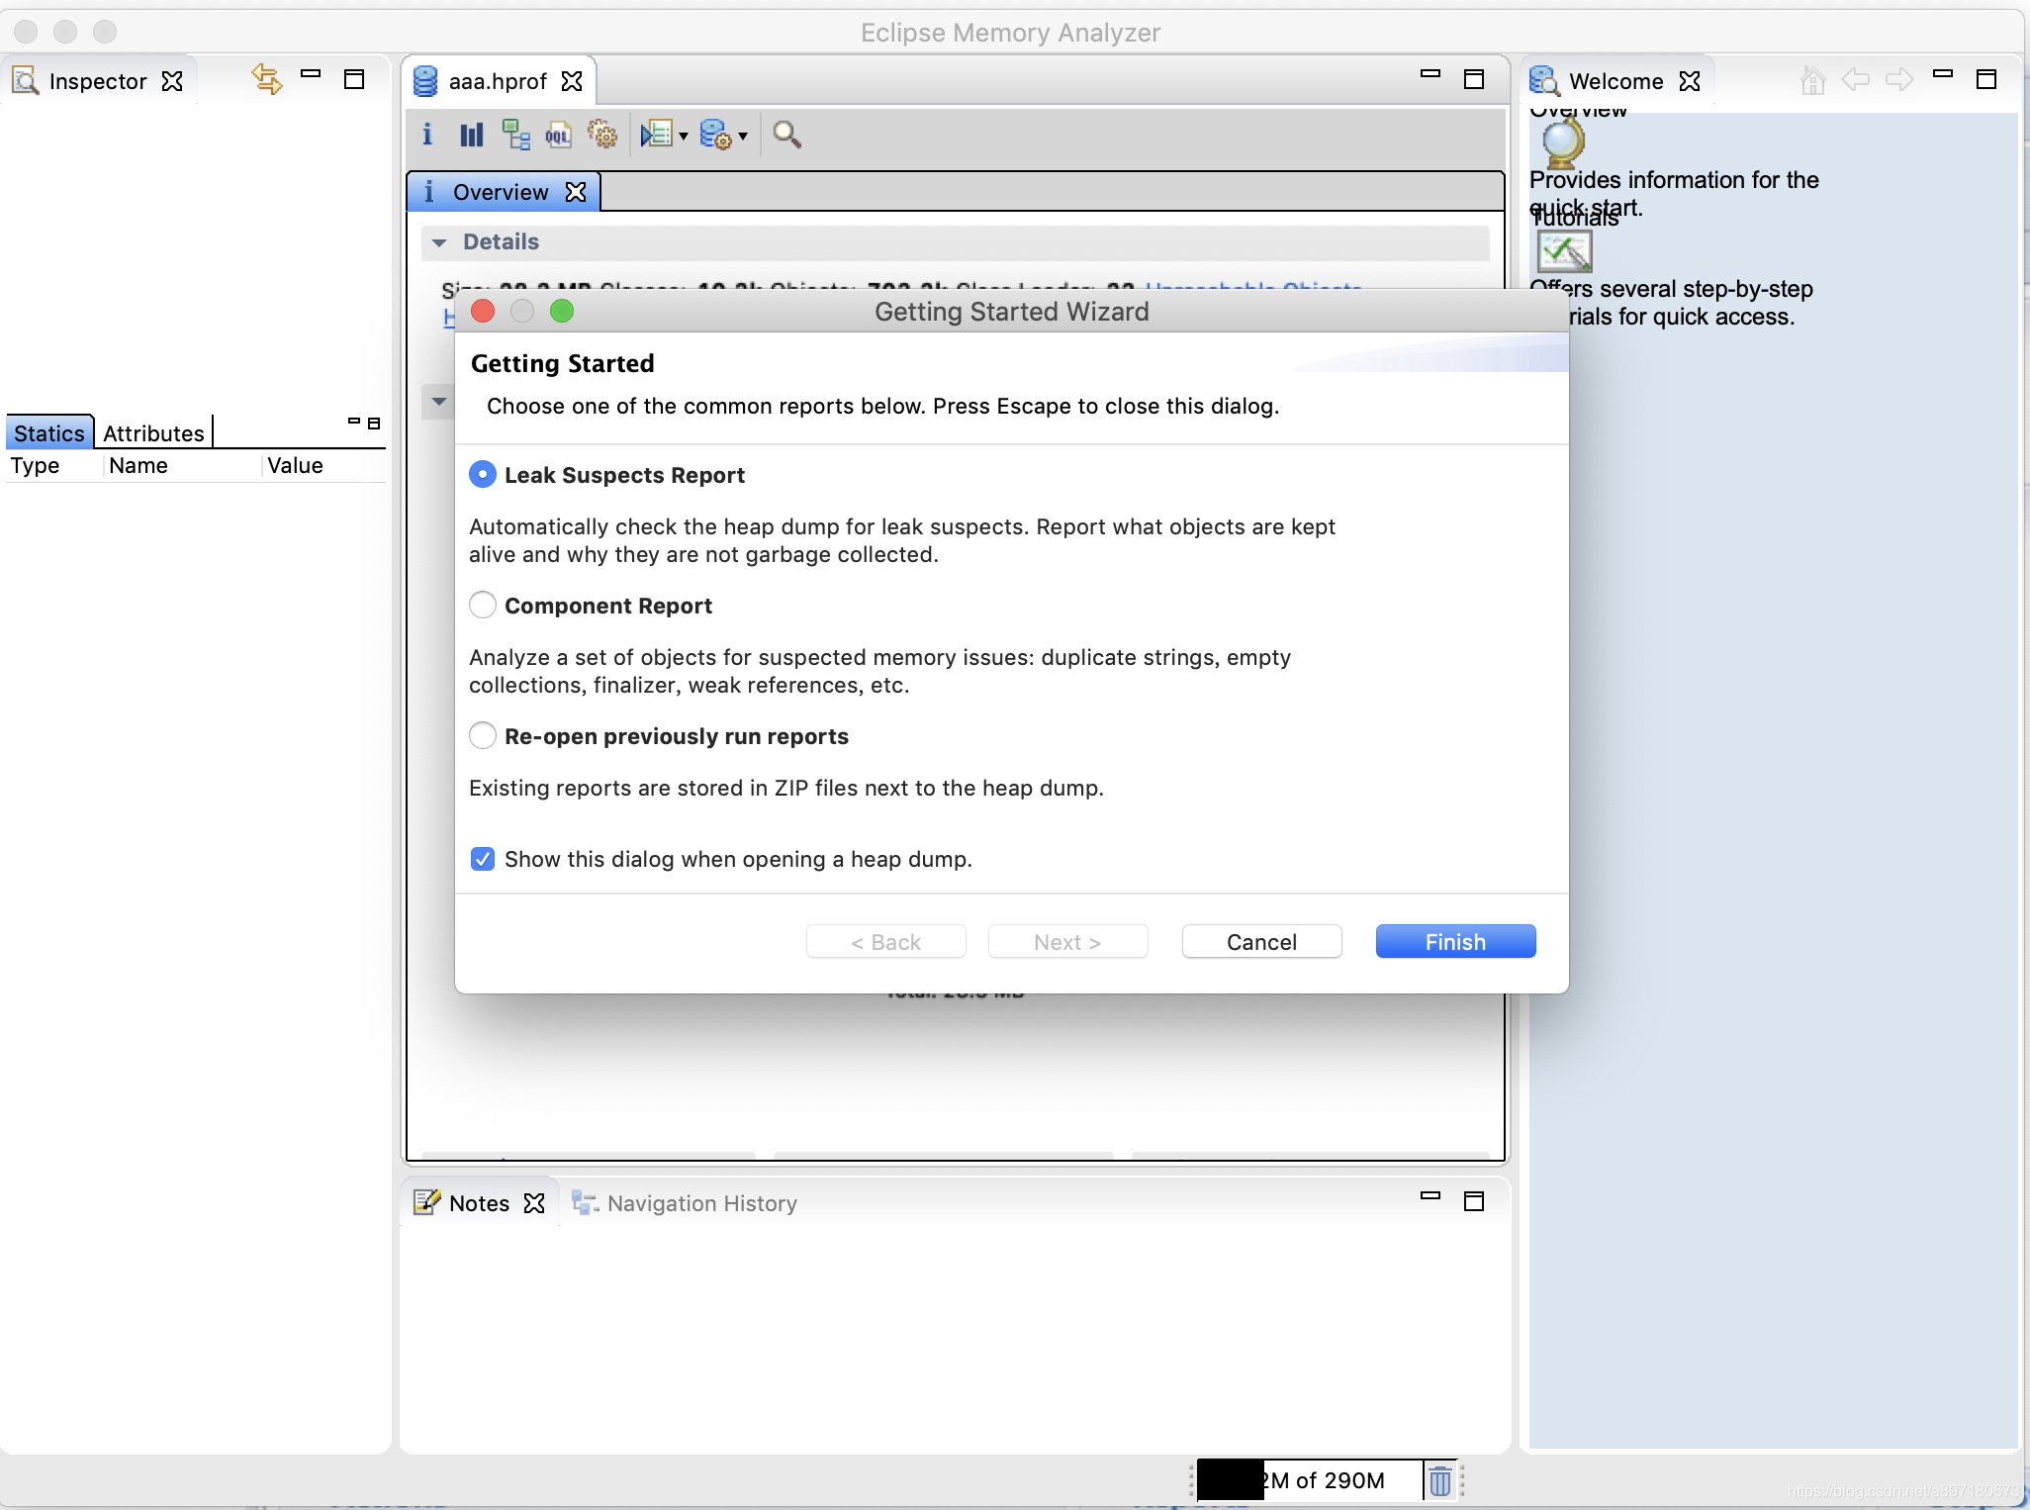Click the Welcome Overview globe icon
This screenshot has height=1510, width=2030.
pos(1563,143)
